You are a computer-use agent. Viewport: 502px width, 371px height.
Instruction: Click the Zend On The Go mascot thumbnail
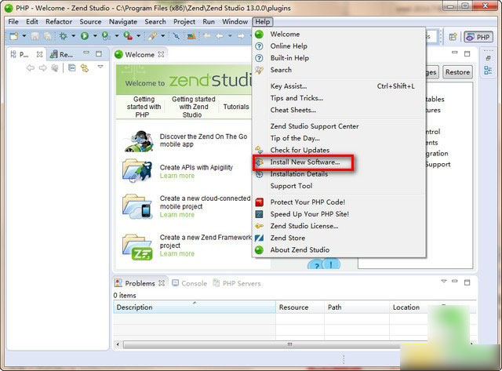click(139, 141)
